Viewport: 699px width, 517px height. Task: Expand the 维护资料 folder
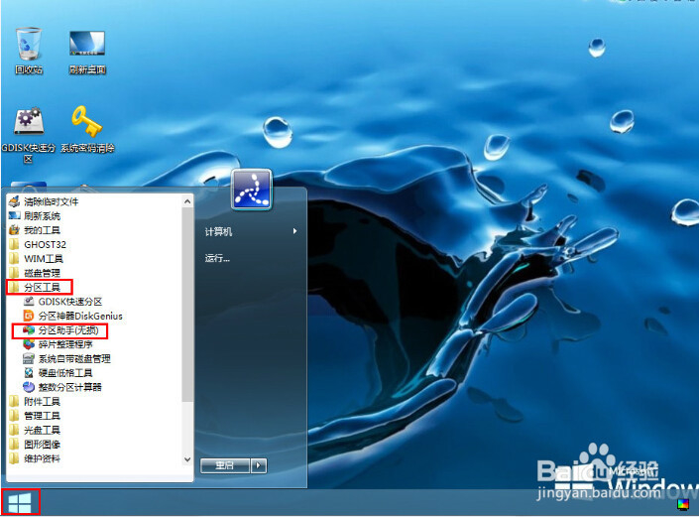pos(35,458)
